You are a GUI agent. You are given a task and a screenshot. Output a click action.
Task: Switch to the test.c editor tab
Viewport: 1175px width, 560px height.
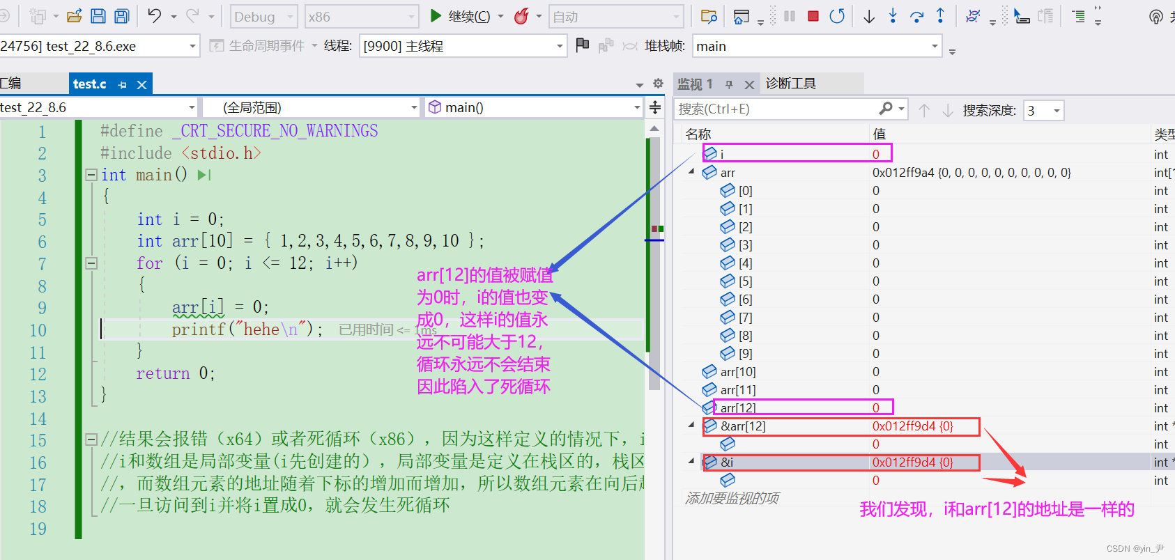tap(90, 84)
